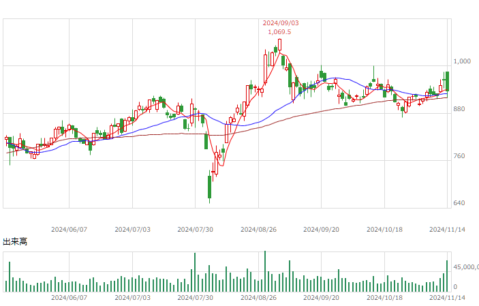Click the peak date label 2024/09/03

pos(281,23)
